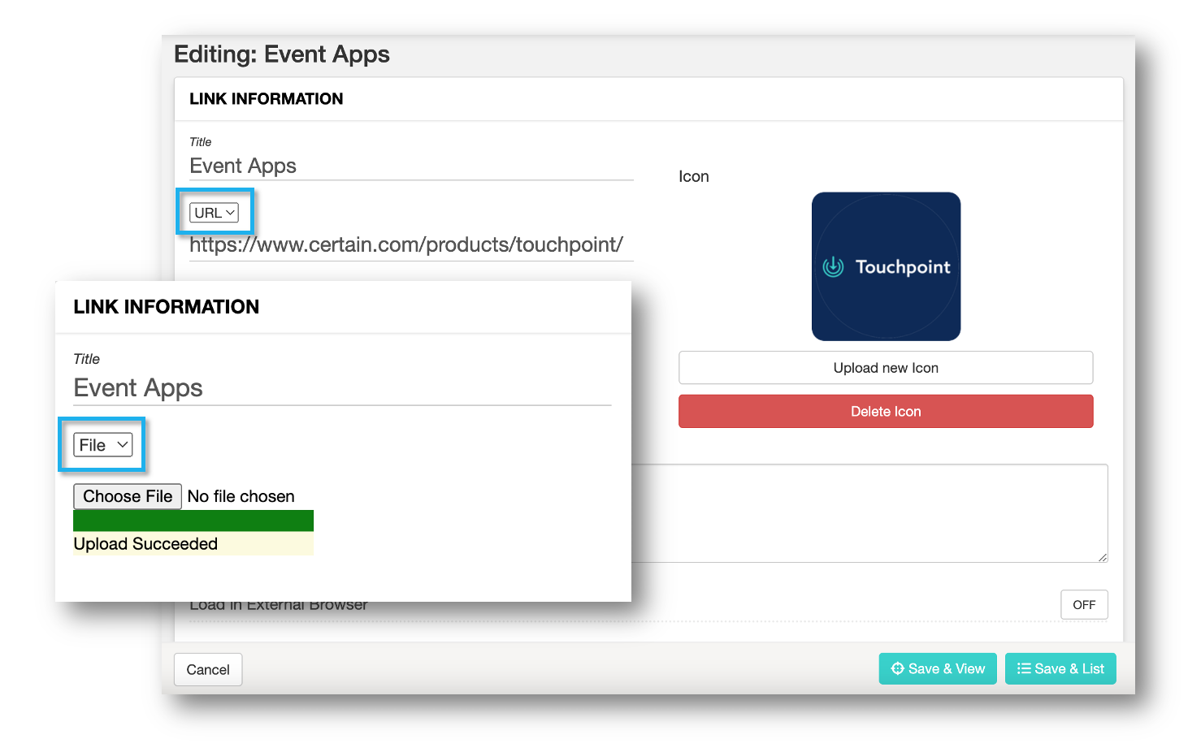Click the list icon on Save & List
The image size is (1188, 752).
pyautogui.click(x=1024, y=668)
